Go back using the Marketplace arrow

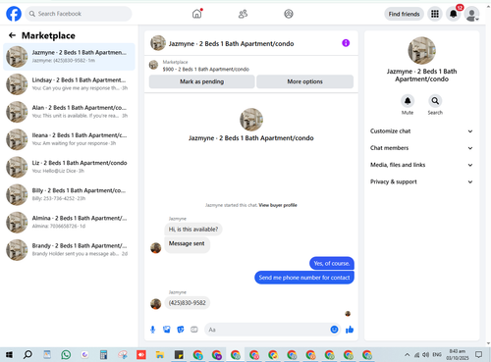click(x=13, y=35)
